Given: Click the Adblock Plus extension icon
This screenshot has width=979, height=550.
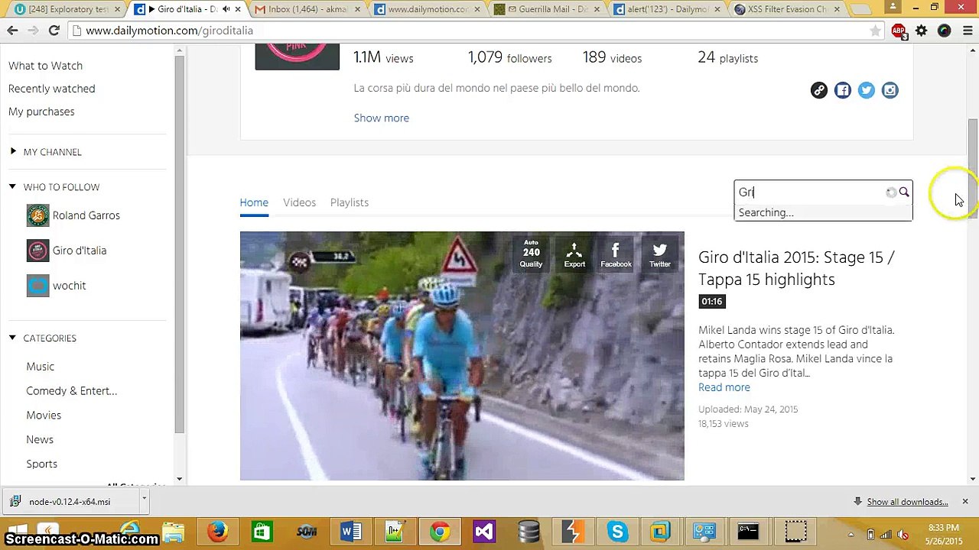Looking at the screenshot, I should 899,31.
